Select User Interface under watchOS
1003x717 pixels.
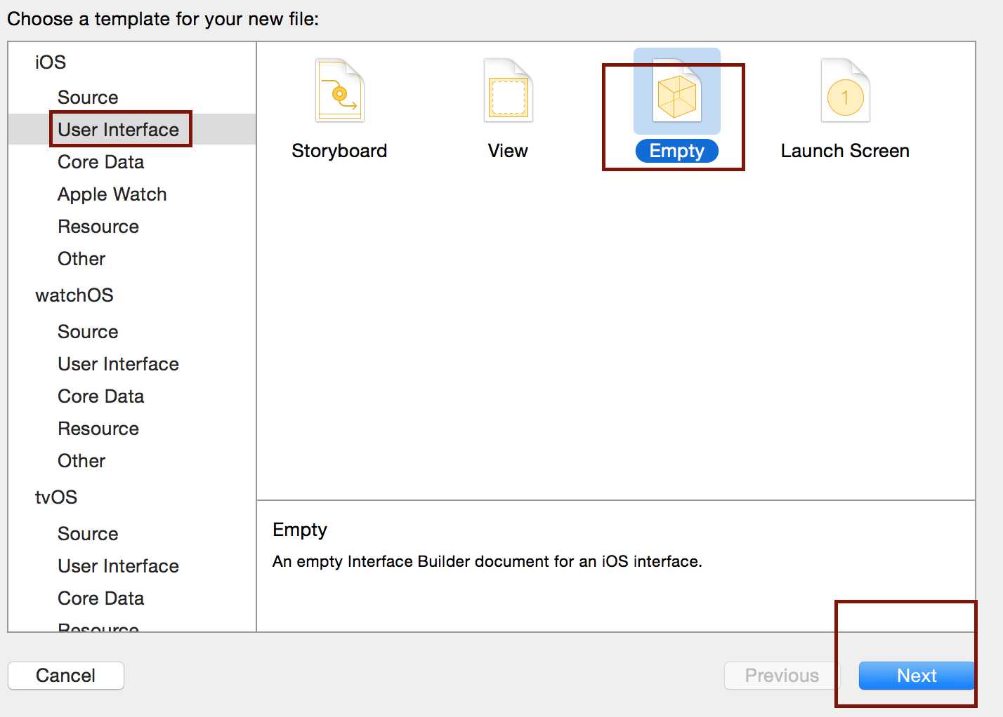pos(118,364)
